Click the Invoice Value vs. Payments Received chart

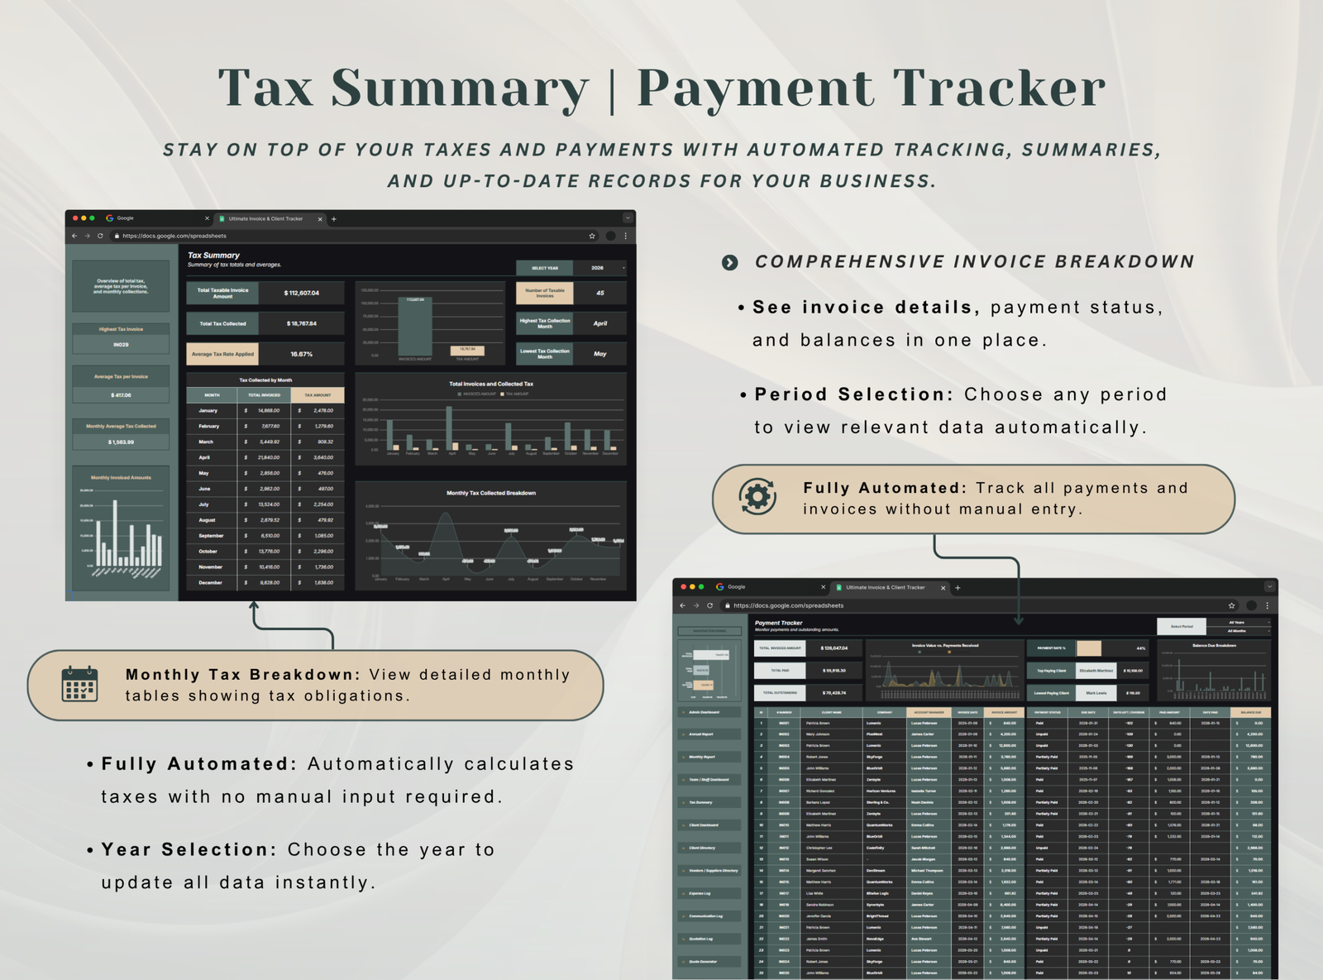pos(943,671)
